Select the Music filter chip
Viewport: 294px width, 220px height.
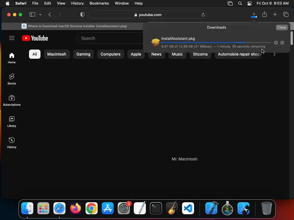[x=177, y=54]
